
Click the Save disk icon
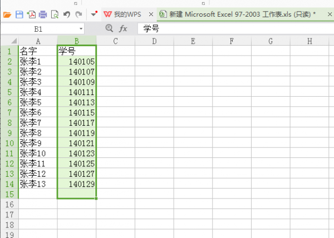pyautogui.click(x=19, y=13)
